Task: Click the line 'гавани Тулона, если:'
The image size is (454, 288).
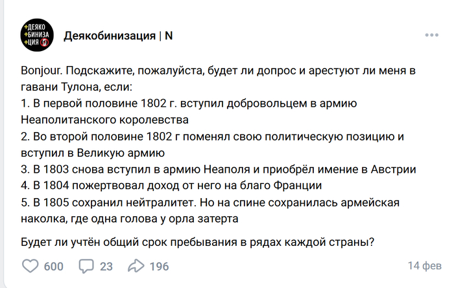Action: tap(77, 87)
